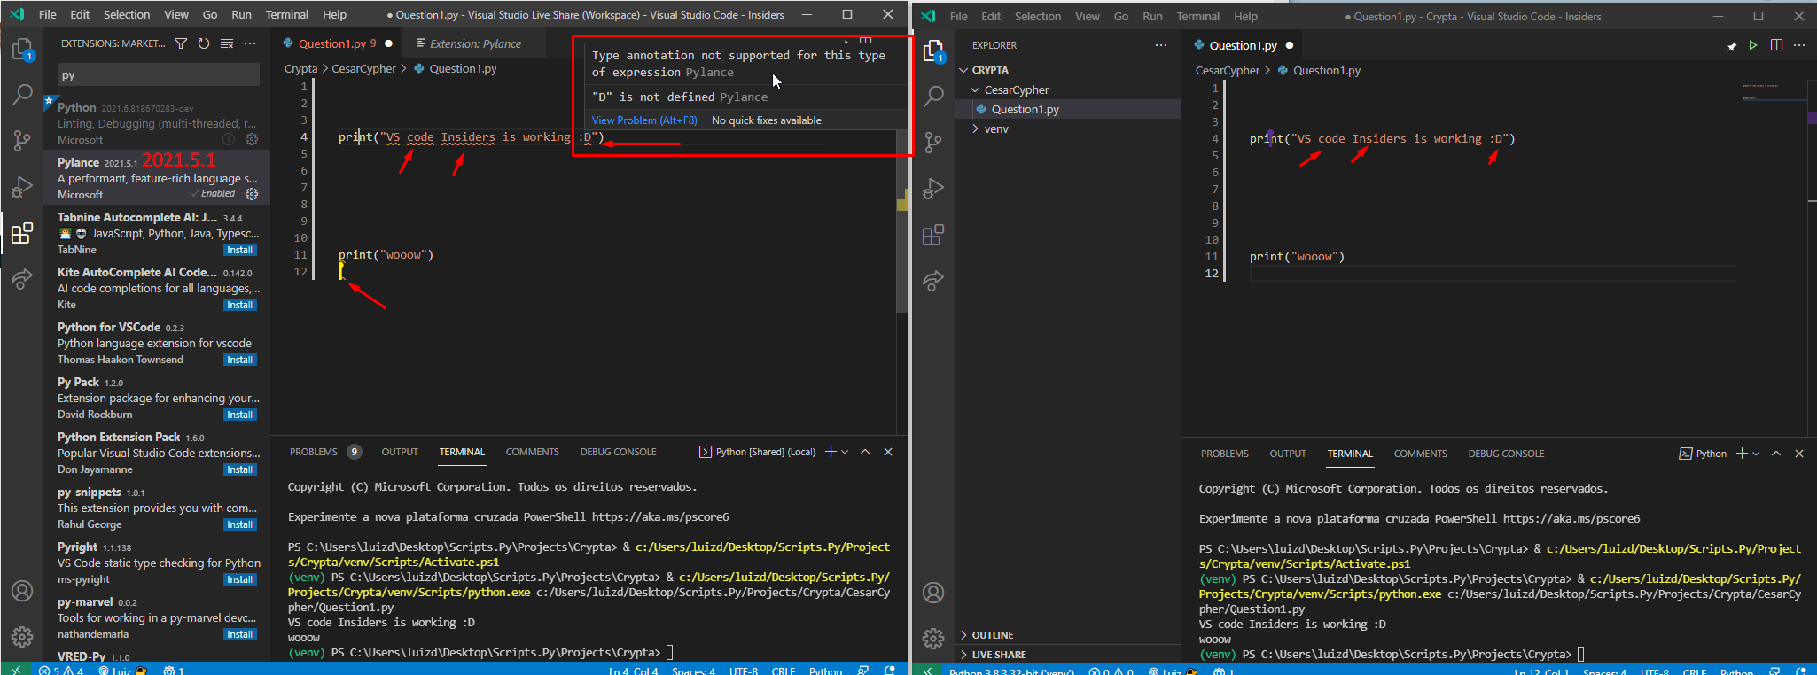Open Explorer more actions ellipsis in right window
The width and height of the screenshot is (1817, 675).
pyautogui.click(x=1161, y=45)
